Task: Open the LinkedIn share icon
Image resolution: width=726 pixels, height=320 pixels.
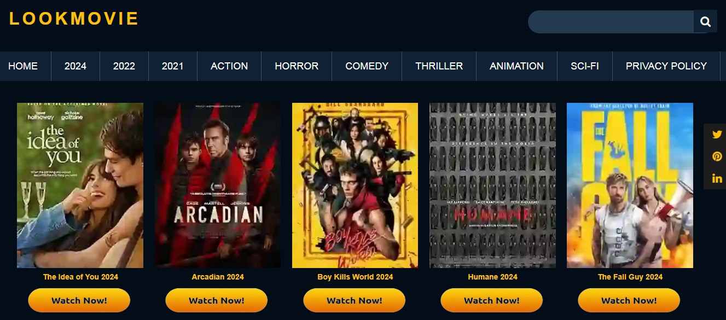Action: [x=717, y=178]
